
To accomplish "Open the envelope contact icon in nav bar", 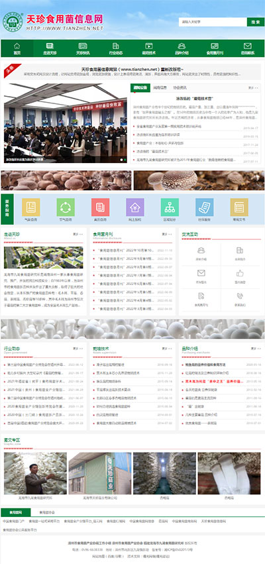I will tap(247, 46).
